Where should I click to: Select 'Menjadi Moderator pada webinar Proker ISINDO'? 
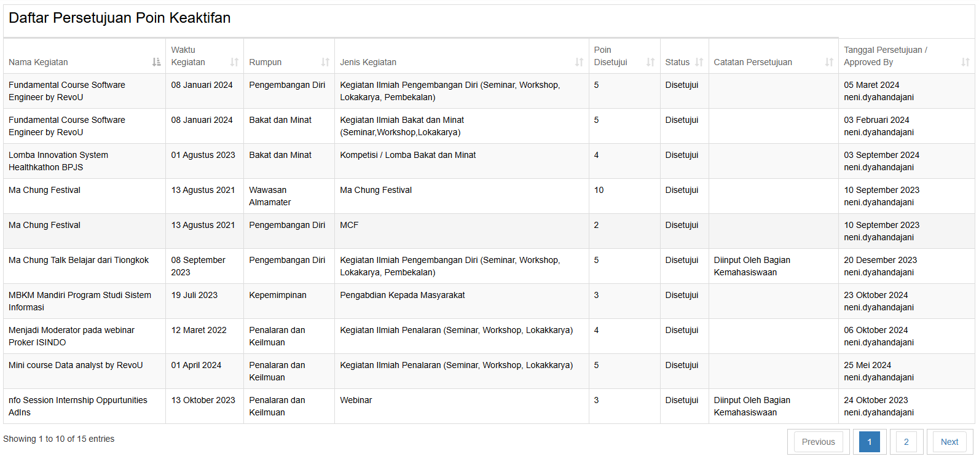point(71,336)
